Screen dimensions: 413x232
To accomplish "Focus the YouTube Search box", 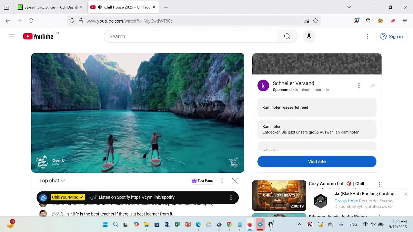I will point(190,36).
